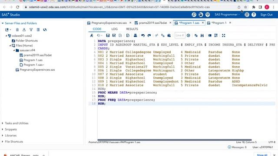Click the Messages: 8 status link

[x=237, y=147]
